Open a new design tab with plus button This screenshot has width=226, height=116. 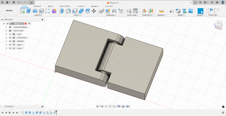[195, 3]
